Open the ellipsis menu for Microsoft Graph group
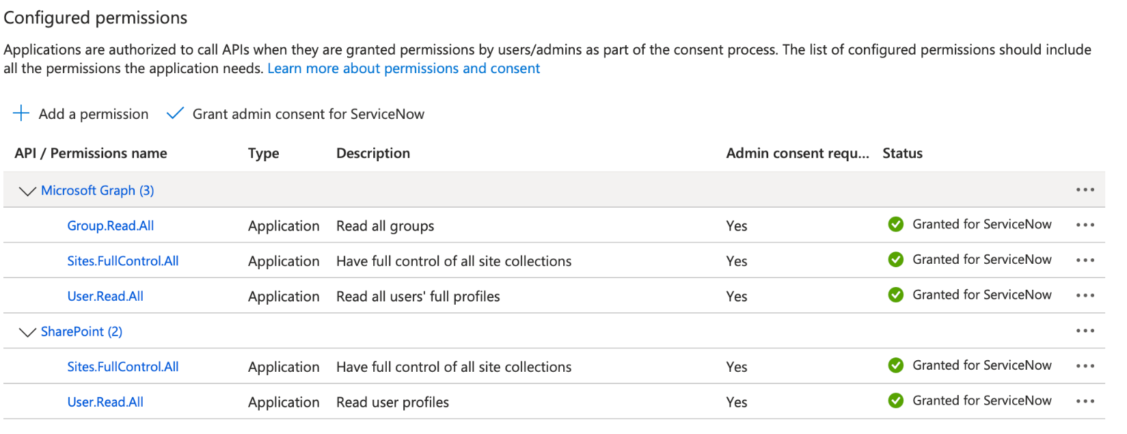Screen dimensions: 1127x434 (x=1085, y=190)
